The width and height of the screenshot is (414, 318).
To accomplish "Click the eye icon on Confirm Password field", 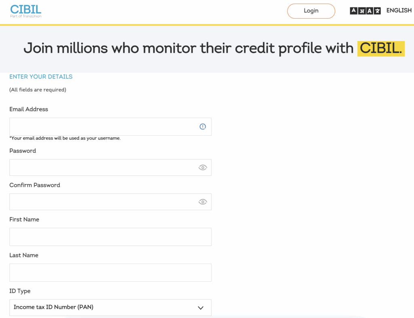I will pos(203,201).
